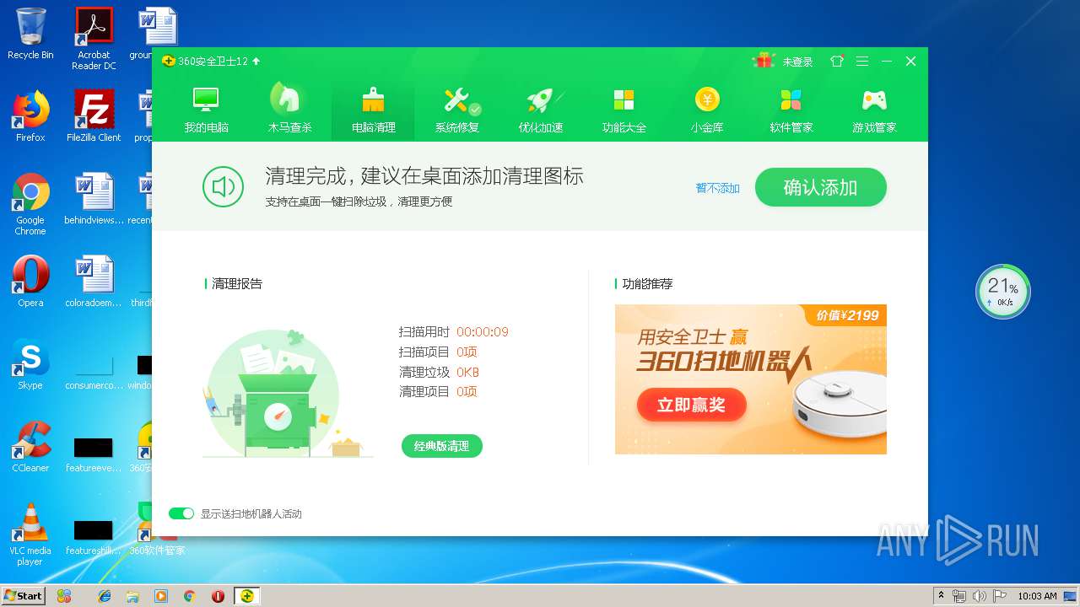Viewport: 1080px width, 607px height.
Task: Click 暂不添加 skip link
Action: tap(717, 188)
